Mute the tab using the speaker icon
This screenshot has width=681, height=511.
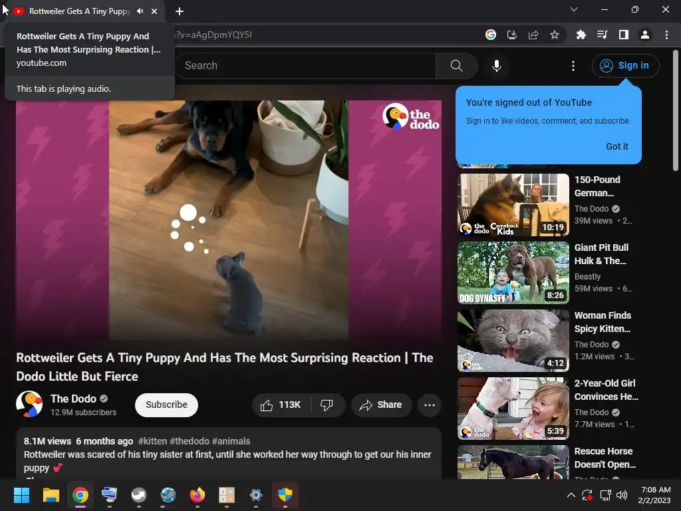[140, 11]
